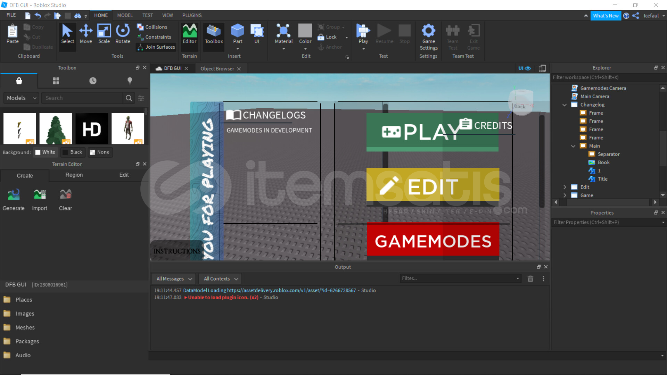This screenshot has width=667, height=375.
Task: Open the Models category dropdown
Action: click(22, 98)
